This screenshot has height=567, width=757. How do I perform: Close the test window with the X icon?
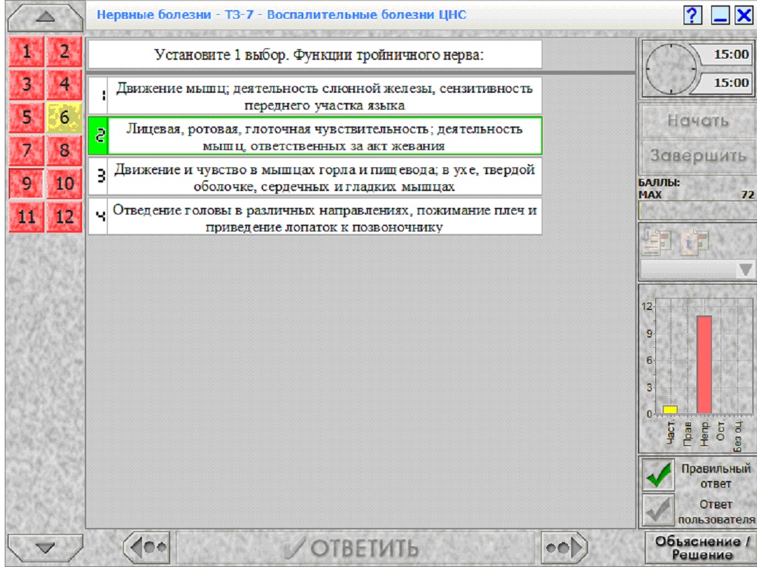point(744,15)
